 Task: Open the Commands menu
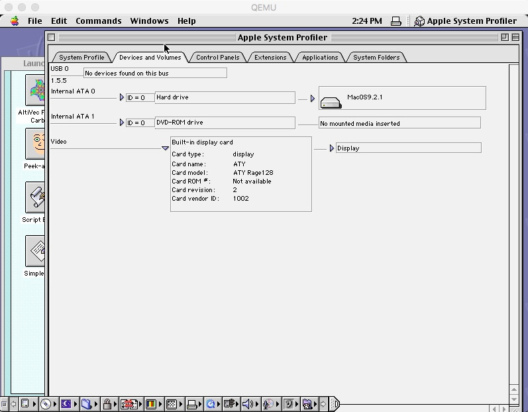click(x=98, y=21)
